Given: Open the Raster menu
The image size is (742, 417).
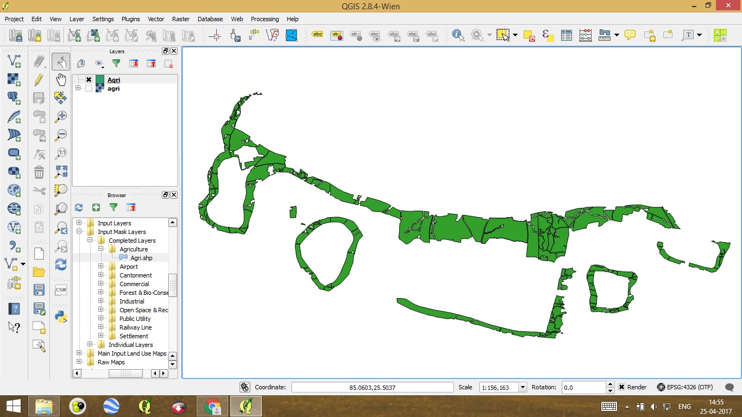Looking at the screenshot, I should 181,19.
